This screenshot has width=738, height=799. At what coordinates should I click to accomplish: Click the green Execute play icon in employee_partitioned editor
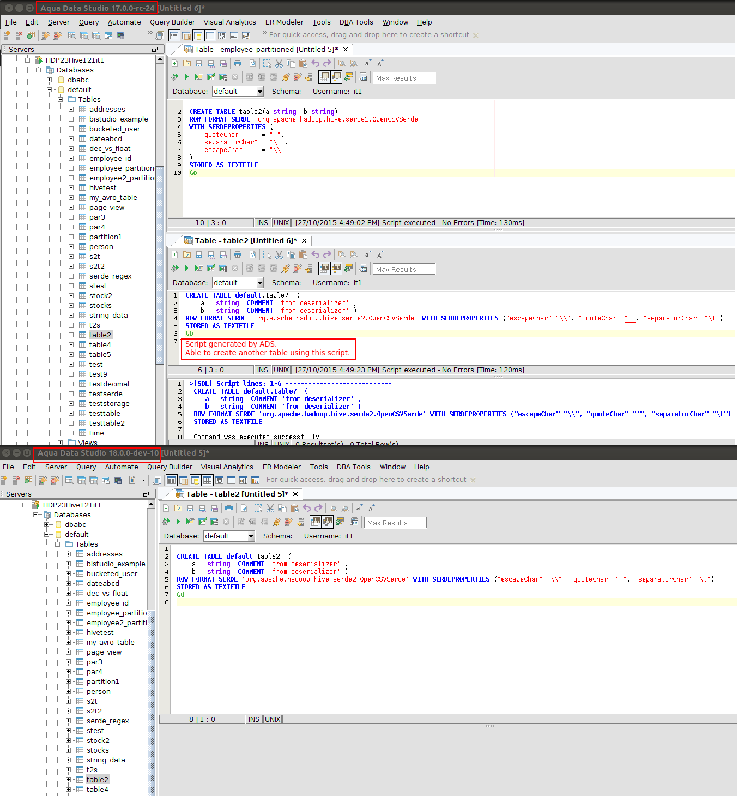[x=187, y=77]
